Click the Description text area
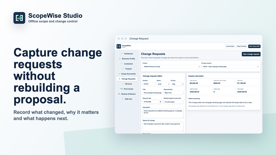 pos(163,114)
